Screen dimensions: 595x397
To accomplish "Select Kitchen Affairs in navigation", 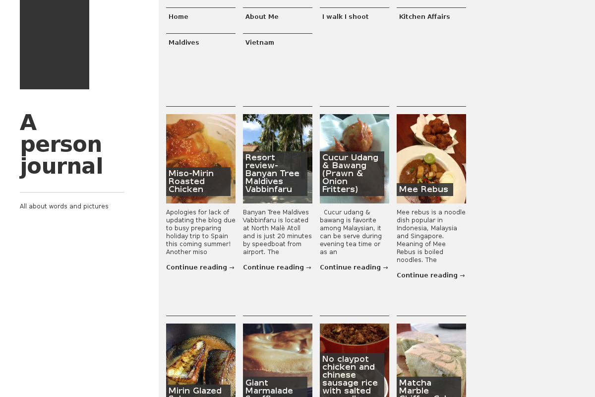I will coord(424,17).
